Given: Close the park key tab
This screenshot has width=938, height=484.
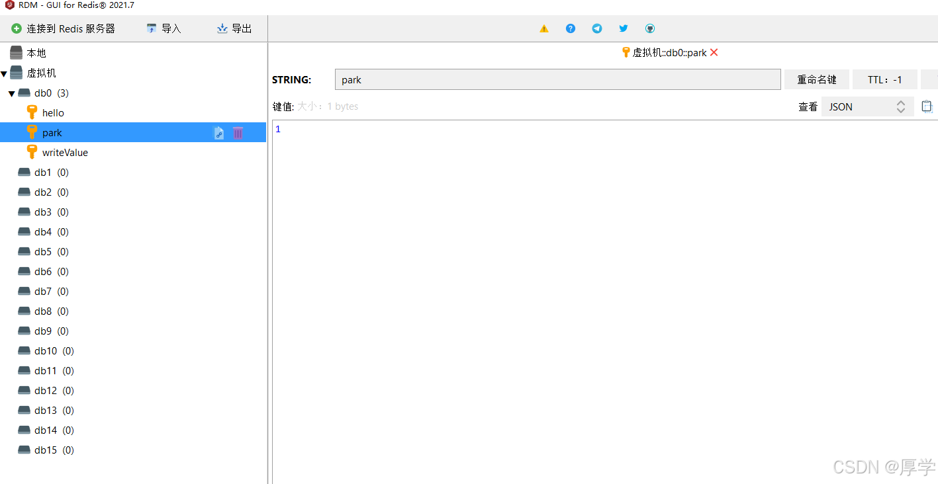Looking at the screenshot, I should (714, 53).
